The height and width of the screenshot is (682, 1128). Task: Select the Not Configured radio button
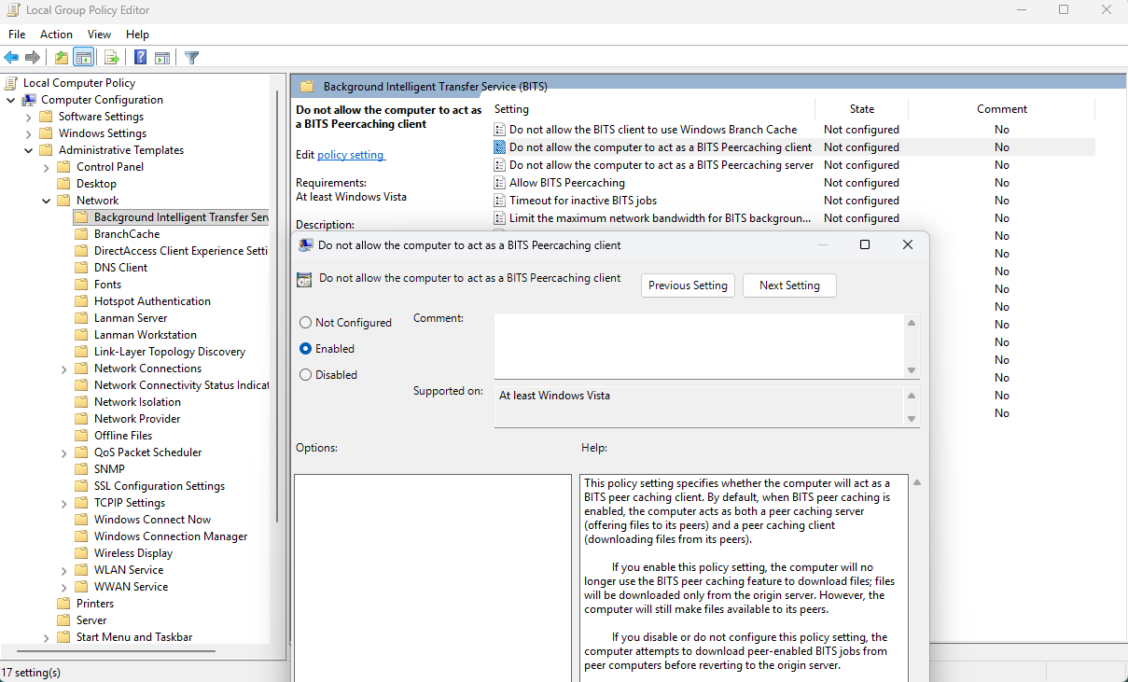point(306,323)
